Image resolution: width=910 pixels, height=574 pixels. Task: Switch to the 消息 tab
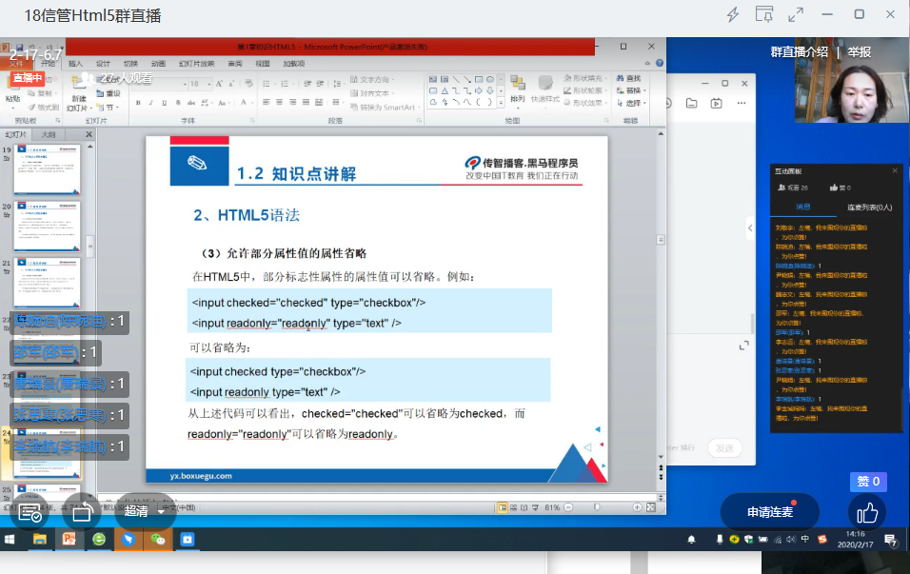point(803,207)
